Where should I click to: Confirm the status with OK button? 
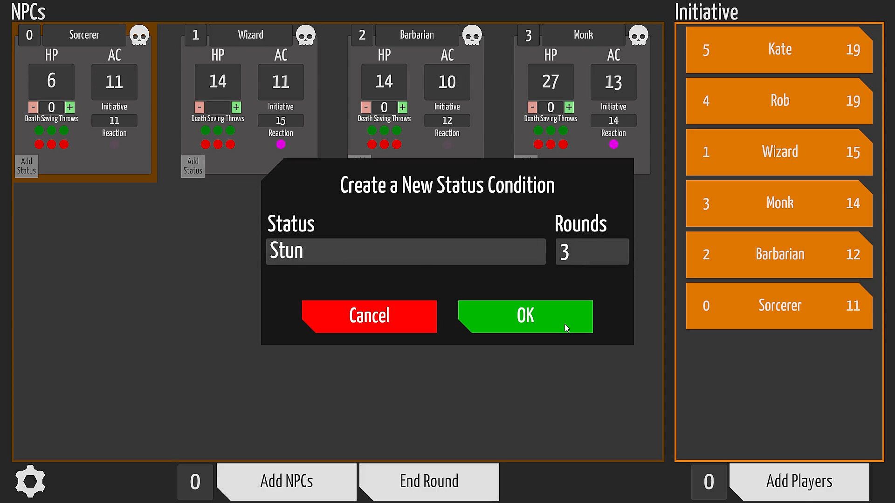pyautogui.click(x=525, y=316)
